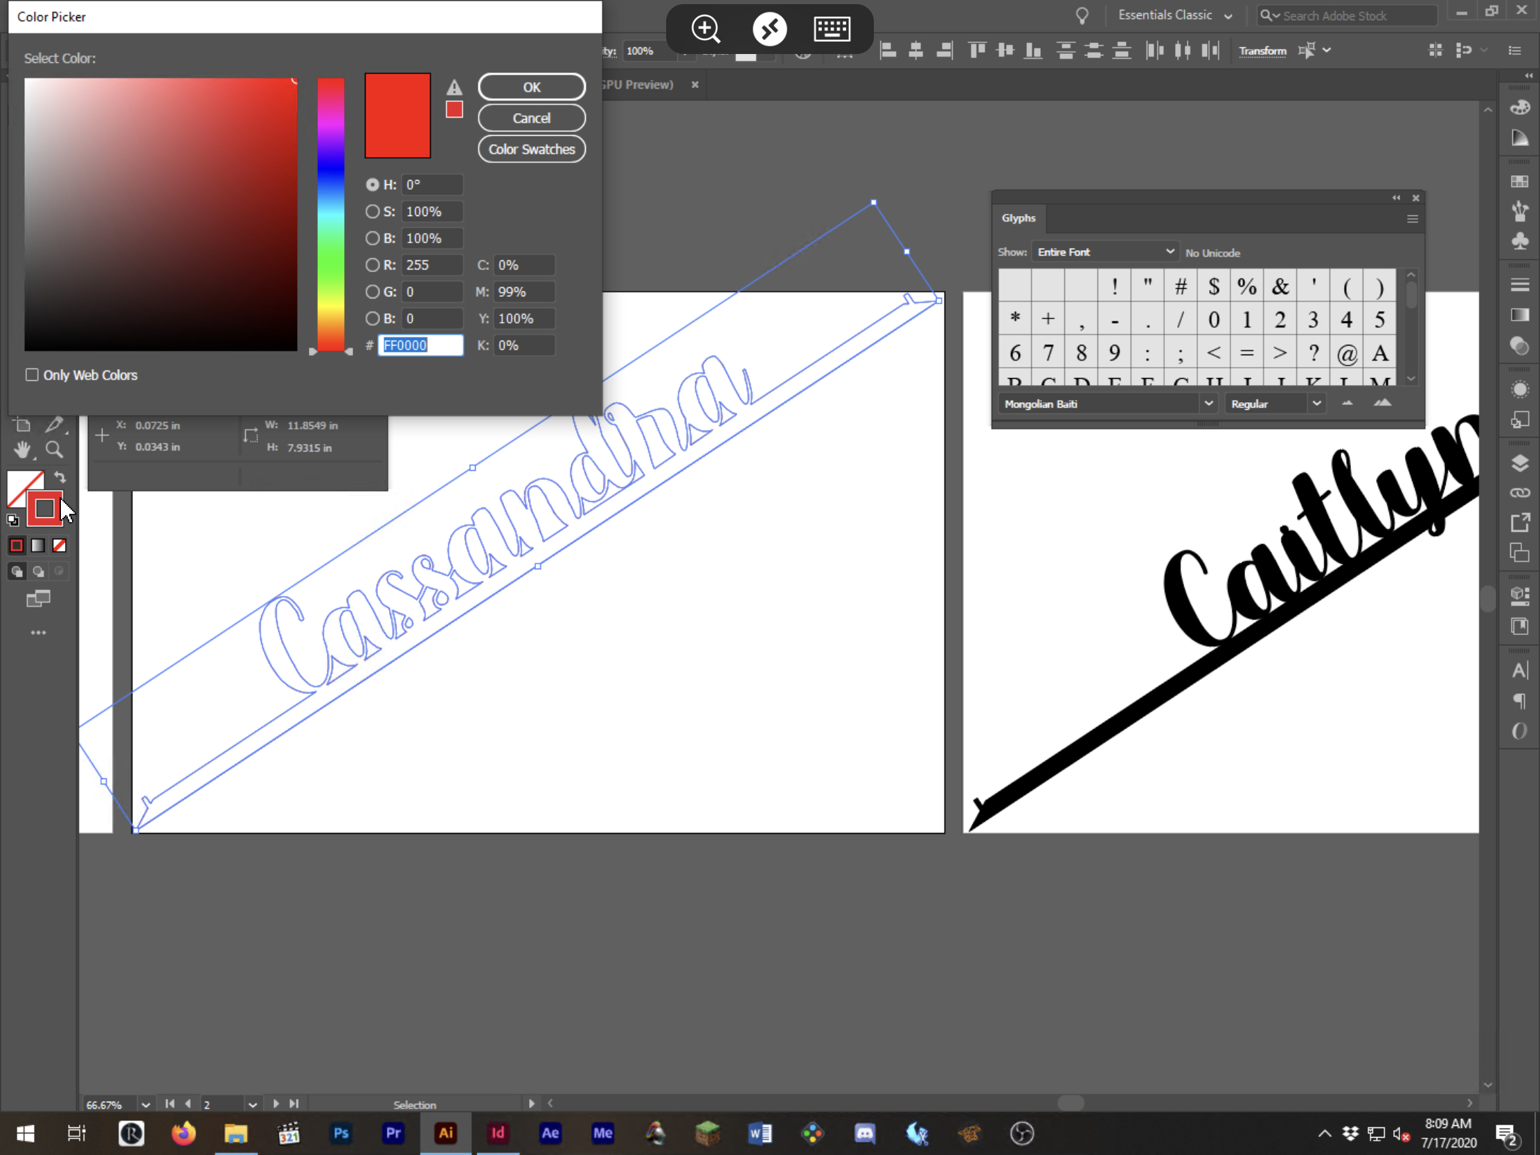
Task: Open the zoom level 66.67% dropdown
Action: 145,1105
